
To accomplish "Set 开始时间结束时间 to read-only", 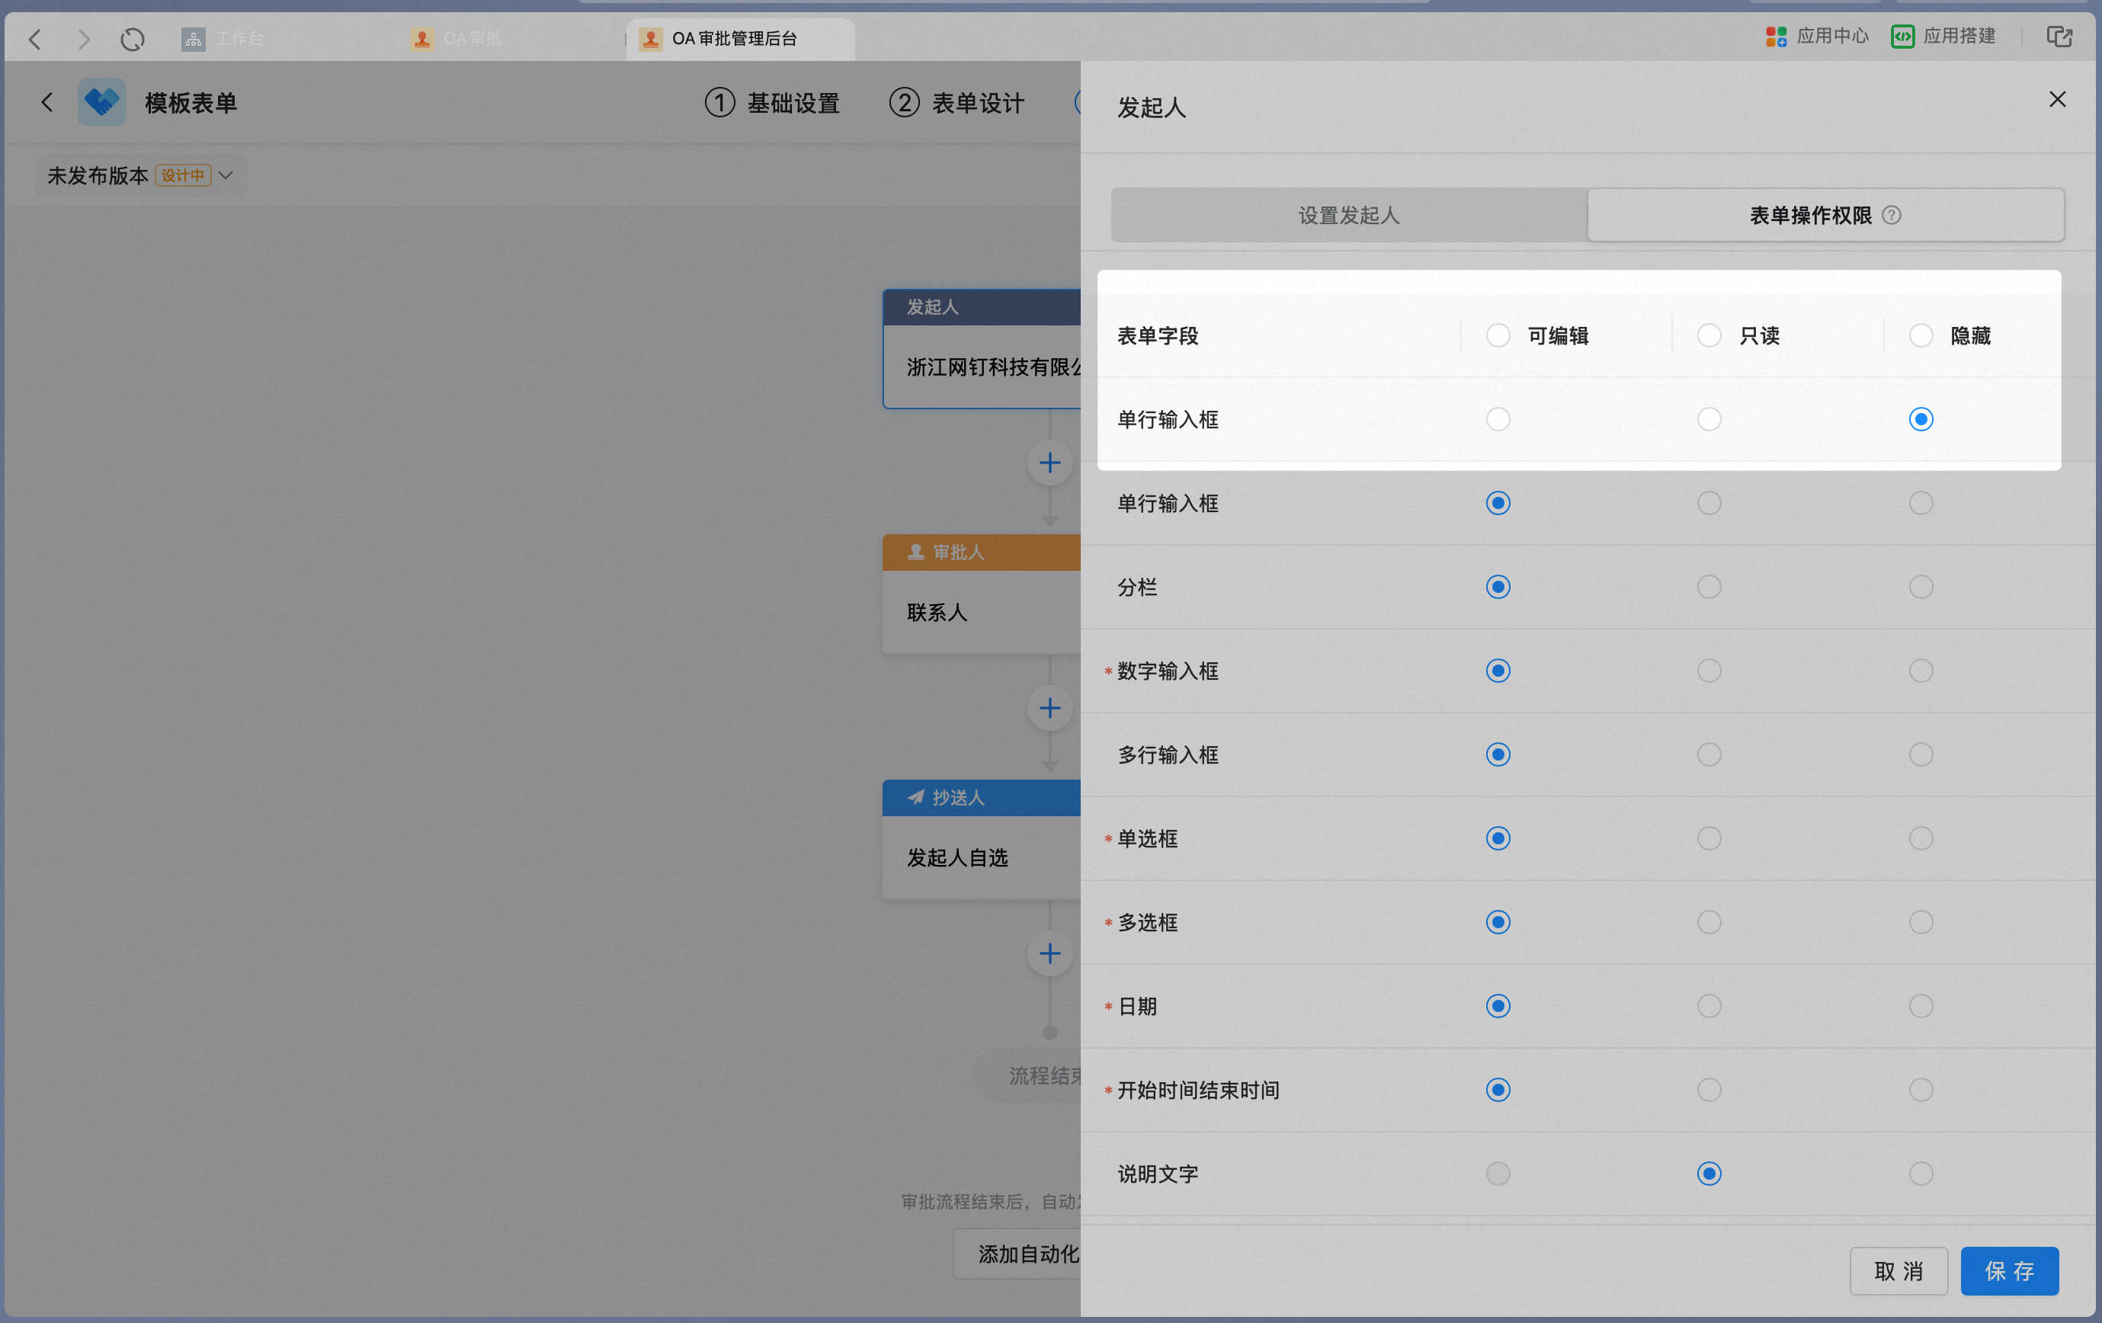I will click(x=1708, y=1090).
